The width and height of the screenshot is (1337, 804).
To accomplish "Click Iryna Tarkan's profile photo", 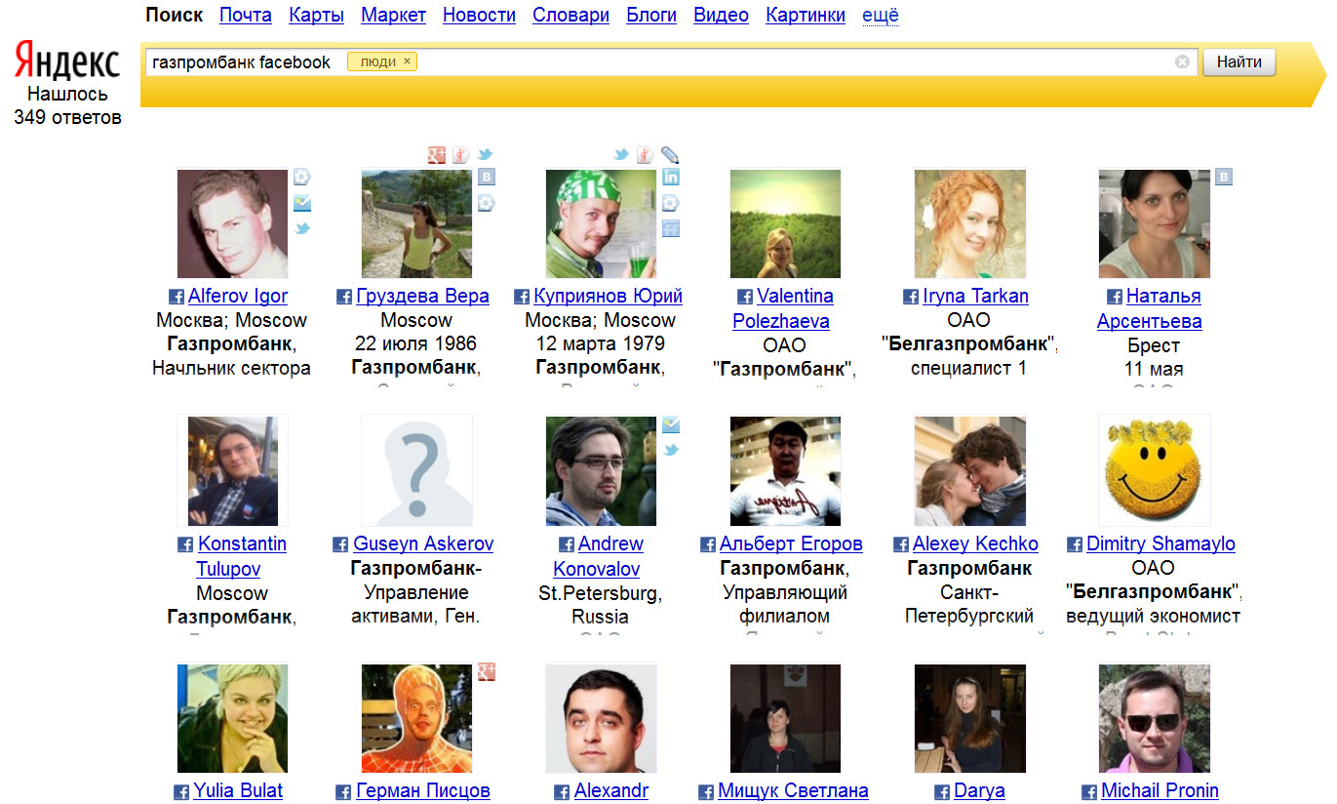I will [969, 223].
